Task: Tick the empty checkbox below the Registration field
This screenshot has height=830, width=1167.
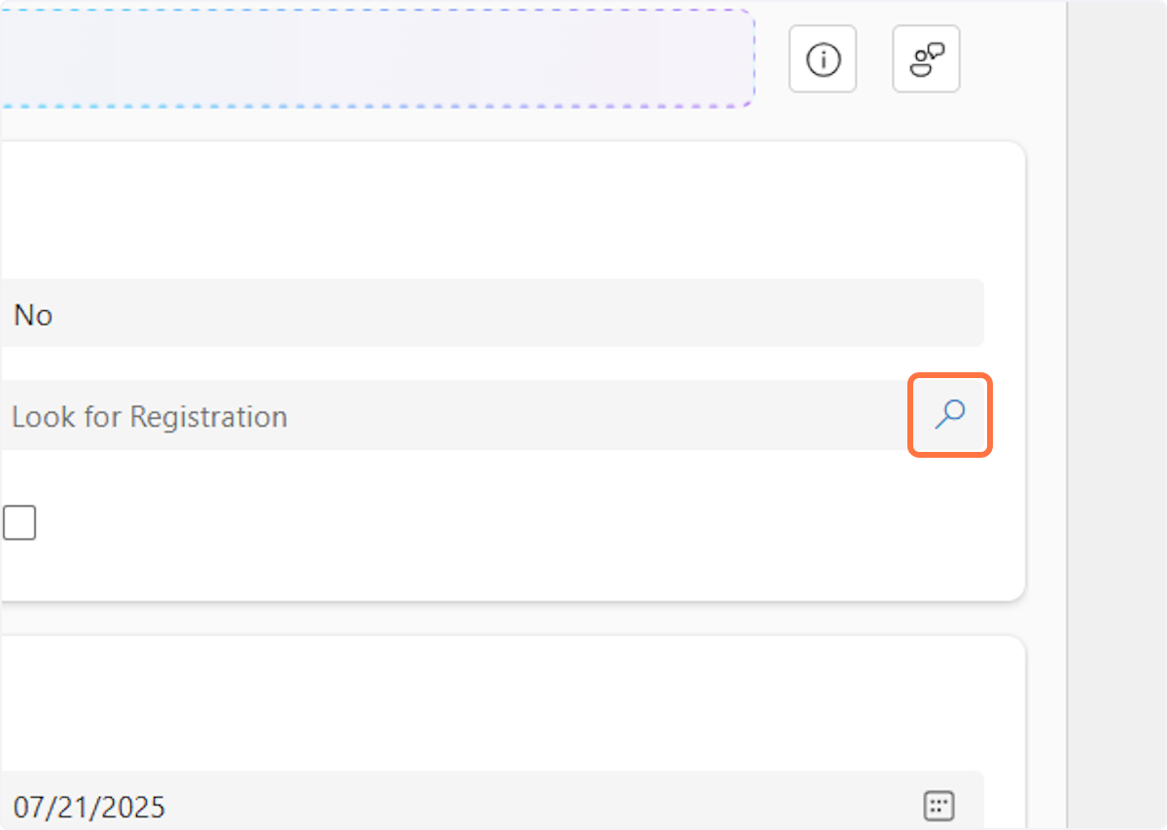Action: click(19, 522)
